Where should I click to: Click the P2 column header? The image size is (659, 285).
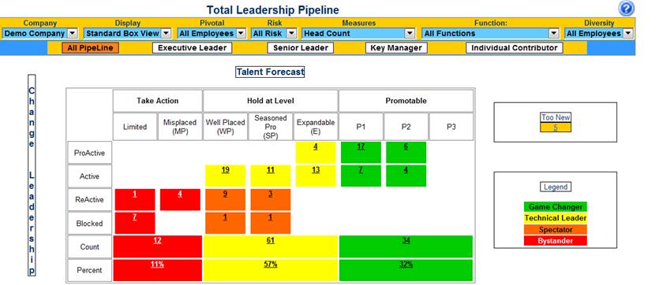[x=406, y=127]
